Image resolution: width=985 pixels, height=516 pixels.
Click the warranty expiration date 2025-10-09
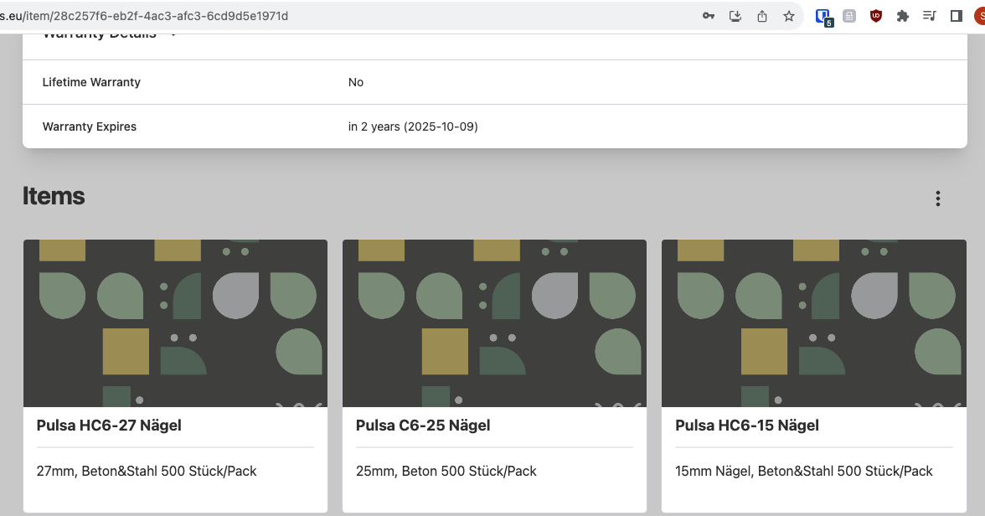coord(414,126)
